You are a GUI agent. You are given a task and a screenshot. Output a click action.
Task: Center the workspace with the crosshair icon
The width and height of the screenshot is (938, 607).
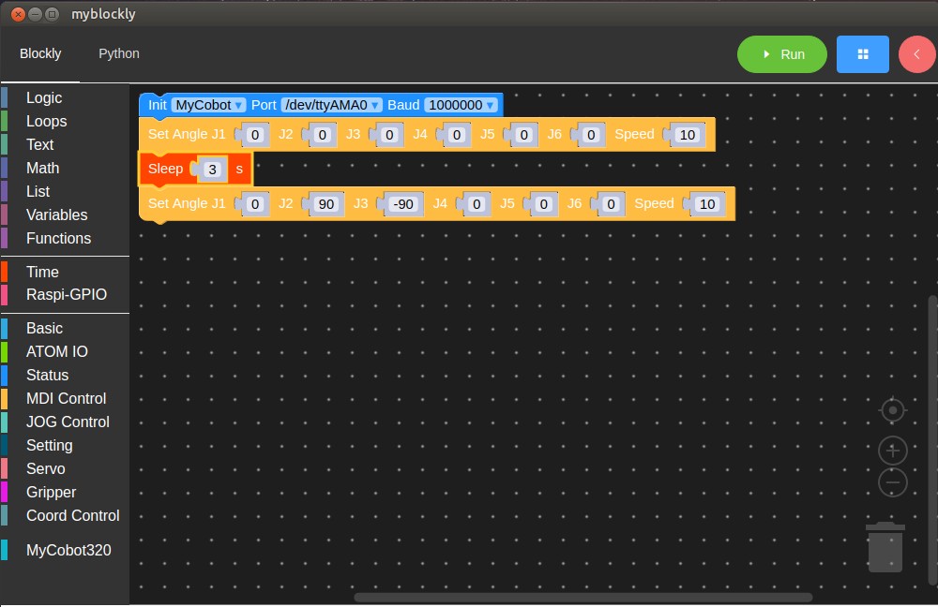893,410
